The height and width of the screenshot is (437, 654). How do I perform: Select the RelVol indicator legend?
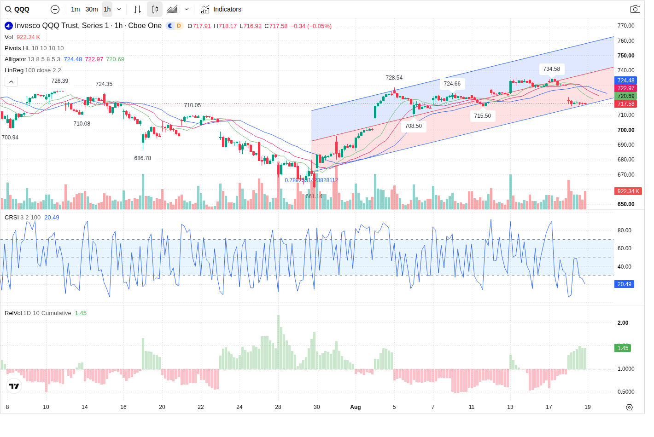[13, 313]
